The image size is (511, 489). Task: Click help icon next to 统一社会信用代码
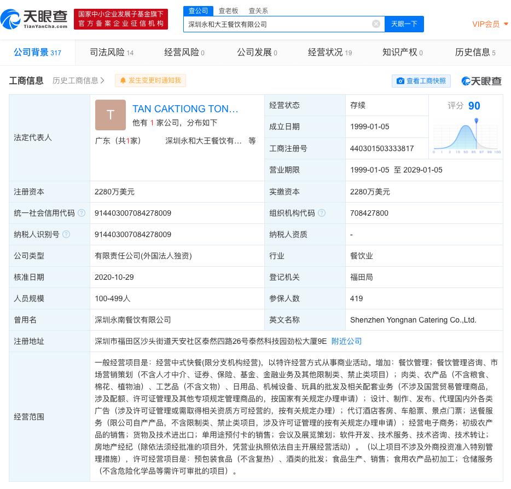pyautogui.click(x=82, y=213)
